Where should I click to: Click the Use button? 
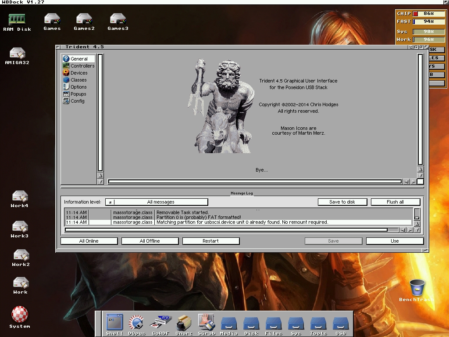point(395,241)
